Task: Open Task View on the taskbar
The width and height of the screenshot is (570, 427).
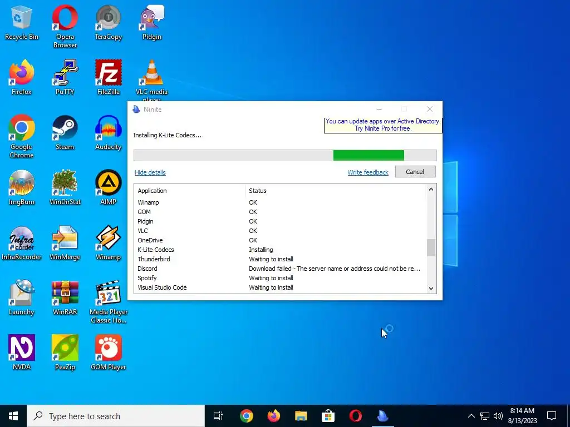Action: click(218, 416)
